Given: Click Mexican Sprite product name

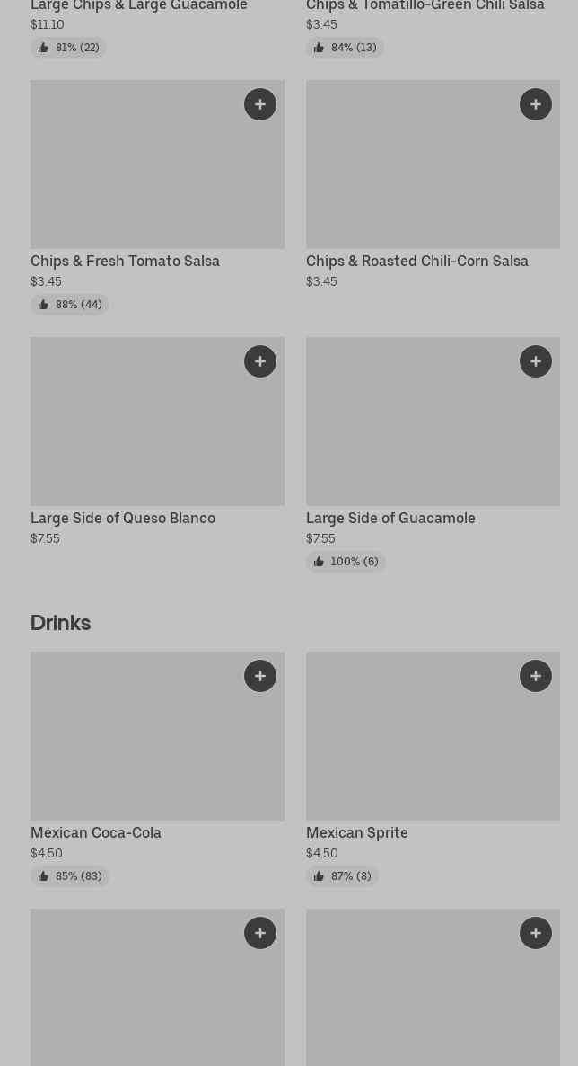Looking at the screenshot, I should tap(356, 832).
